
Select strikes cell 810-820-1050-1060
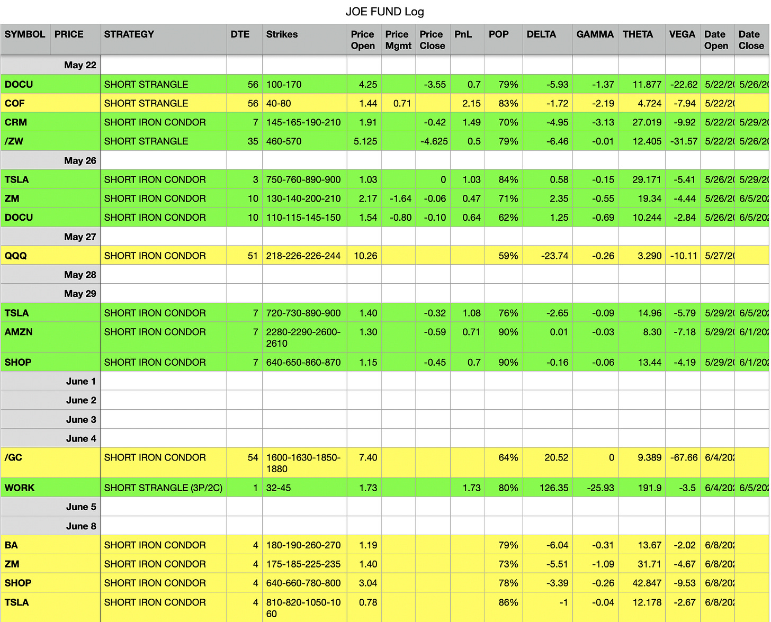304,608
